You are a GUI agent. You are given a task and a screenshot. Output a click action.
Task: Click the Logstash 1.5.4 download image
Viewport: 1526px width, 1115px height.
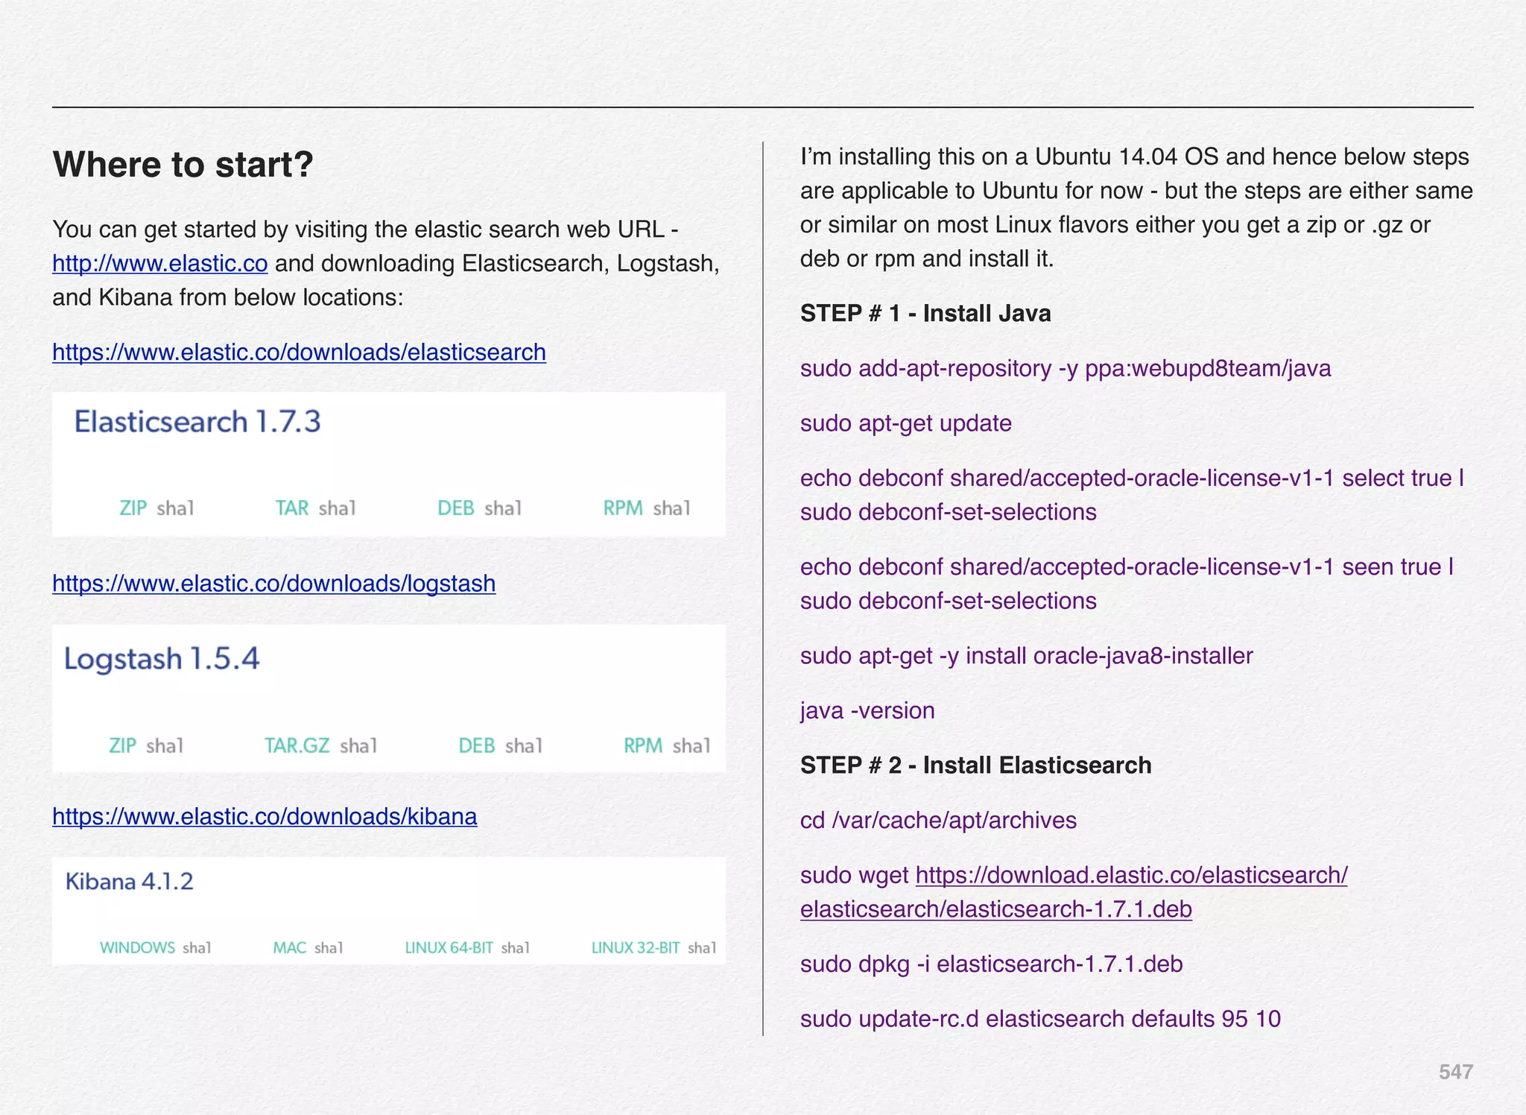[389, 698]
